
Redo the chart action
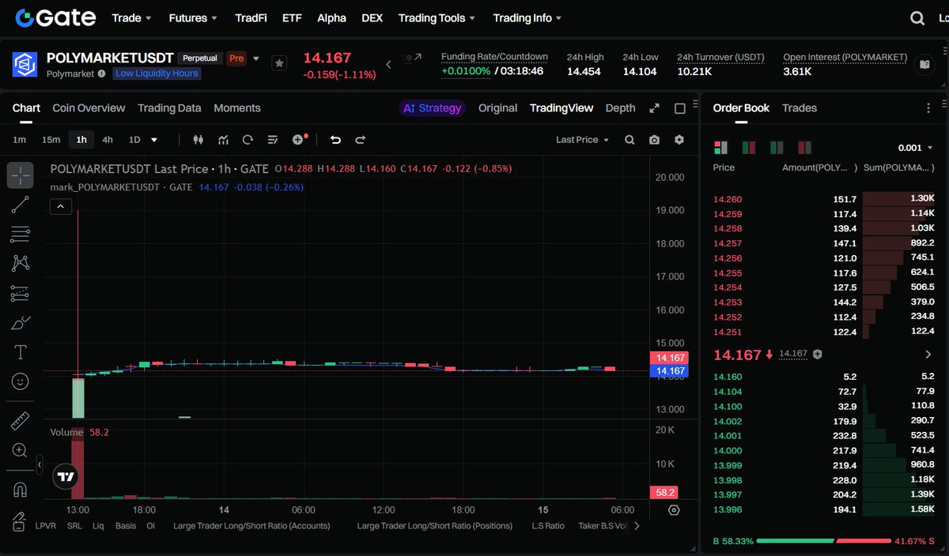[361, 140]
